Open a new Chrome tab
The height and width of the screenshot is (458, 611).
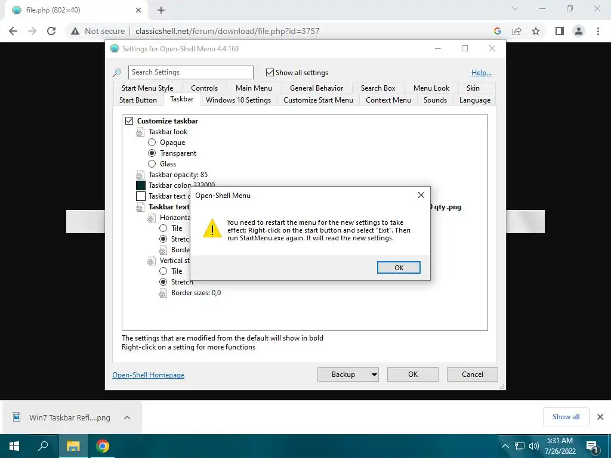click(x=161, y=11)
